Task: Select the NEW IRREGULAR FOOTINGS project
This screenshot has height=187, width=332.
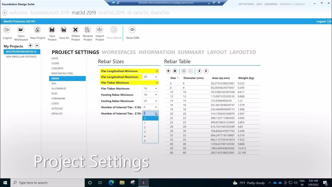Action: click(21, 57)
